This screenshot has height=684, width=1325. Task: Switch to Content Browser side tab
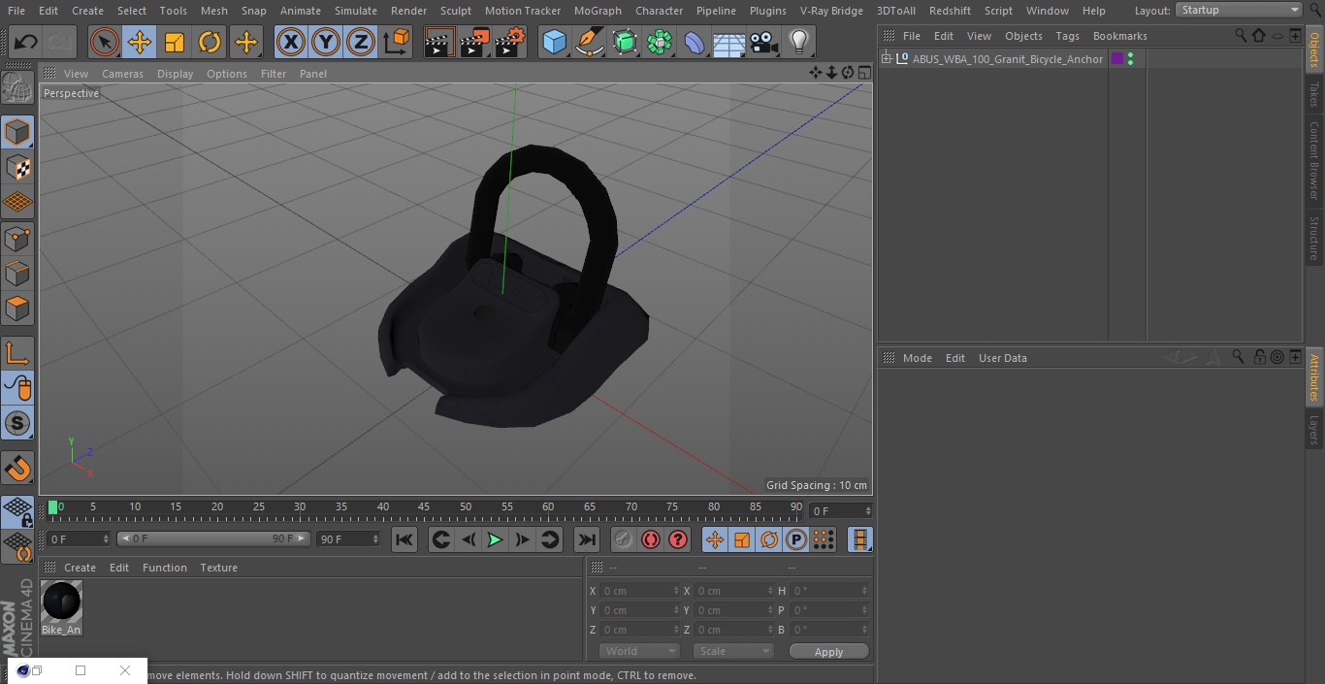[x=1314, y=160]
